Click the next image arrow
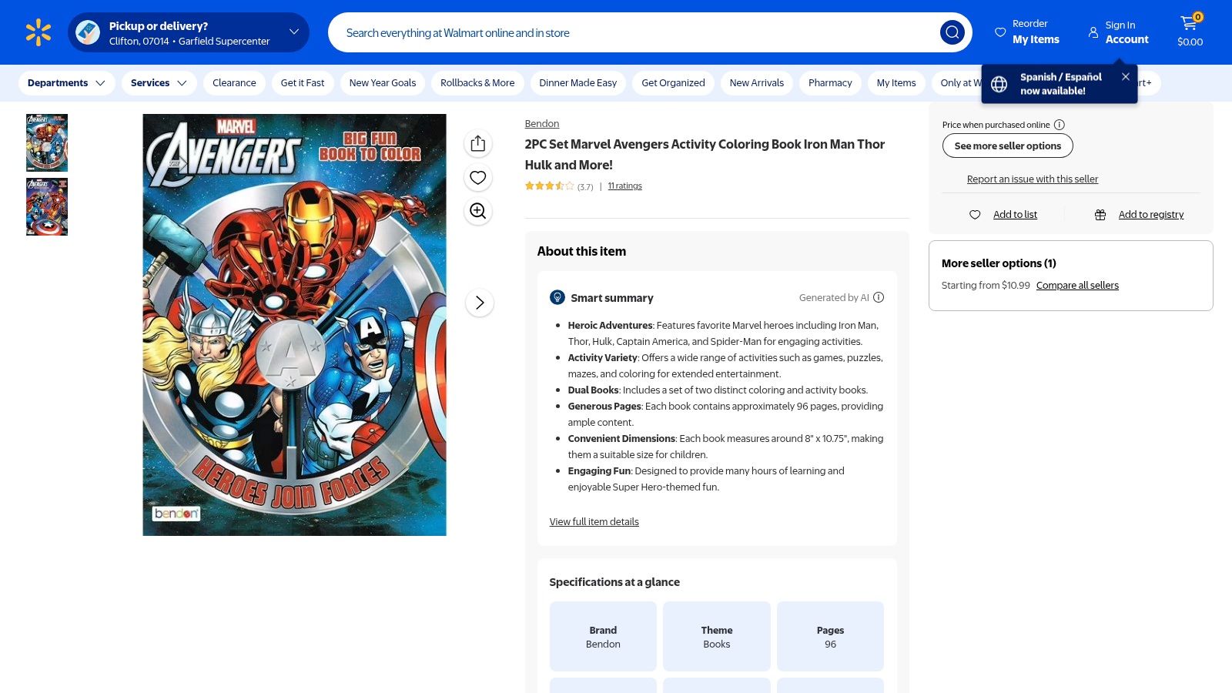Screen dimensions: 1232x693 click(x=479, y=303)
